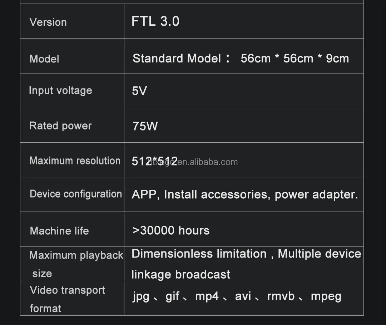Click the en.alibaba.com watermark text

(208, 162)
